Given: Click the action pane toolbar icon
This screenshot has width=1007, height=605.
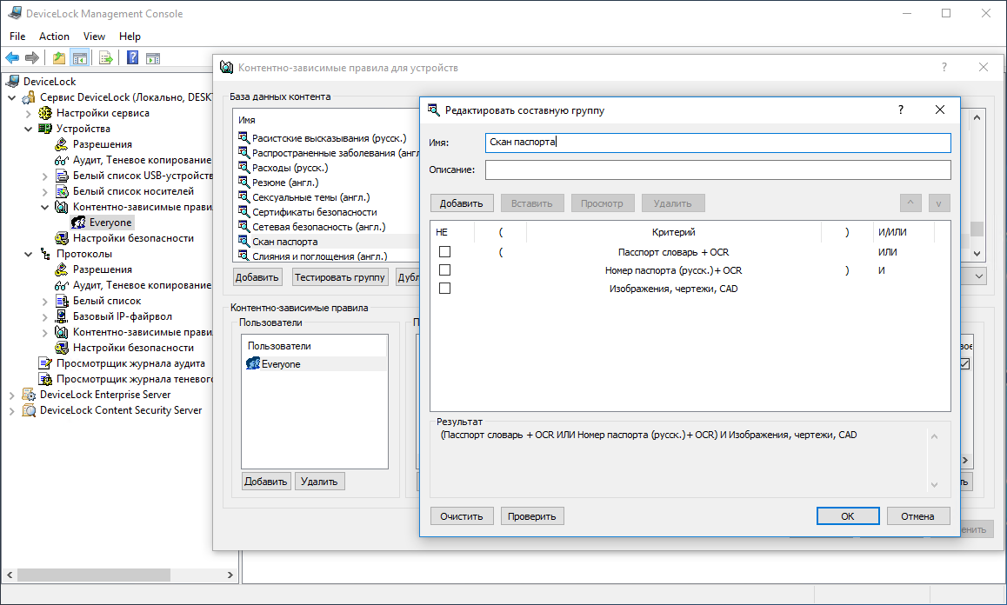Looking at the screenshot, I should coord(153,57).
